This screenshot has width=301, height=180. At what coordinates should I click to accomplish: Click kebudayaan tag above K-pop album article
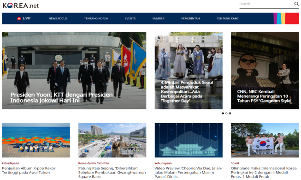tap(11, 163)
